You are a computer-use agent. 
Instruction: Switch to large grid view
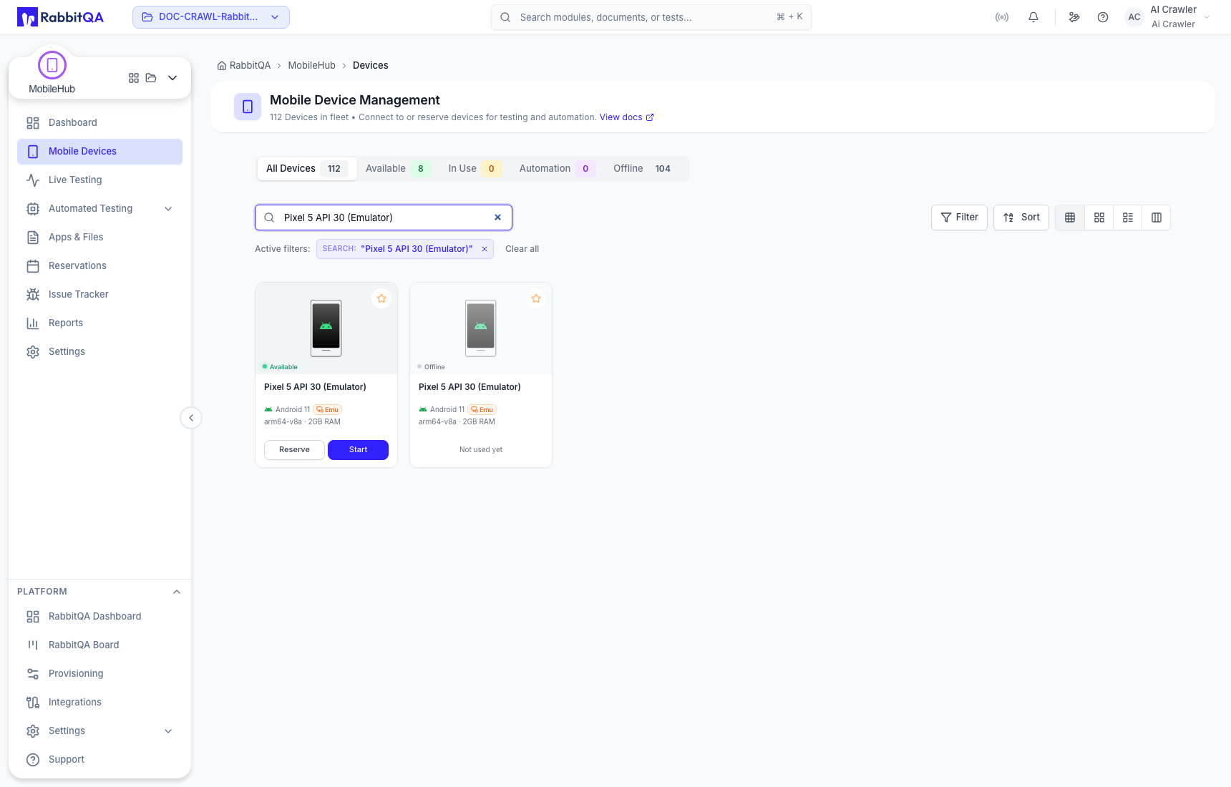pyautogui.click(x=1099, y=217)
